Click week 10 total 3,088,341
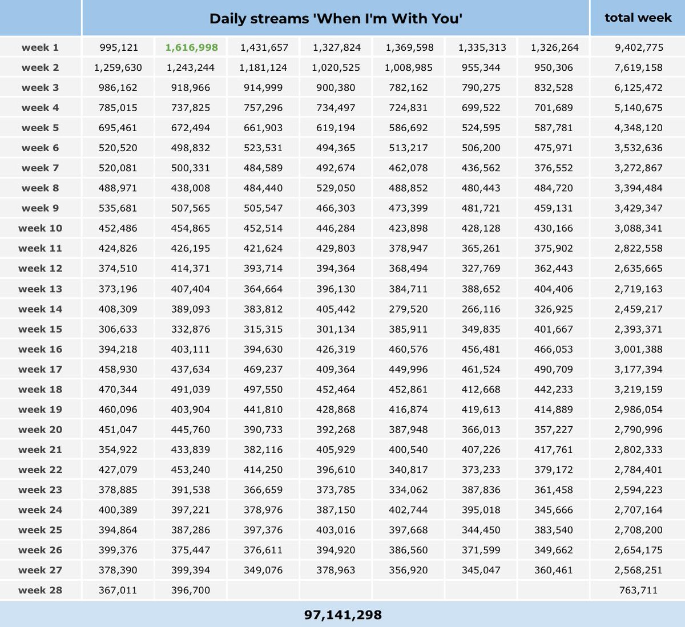The width and height of the screenshot is (685, 627). point(638,228)
